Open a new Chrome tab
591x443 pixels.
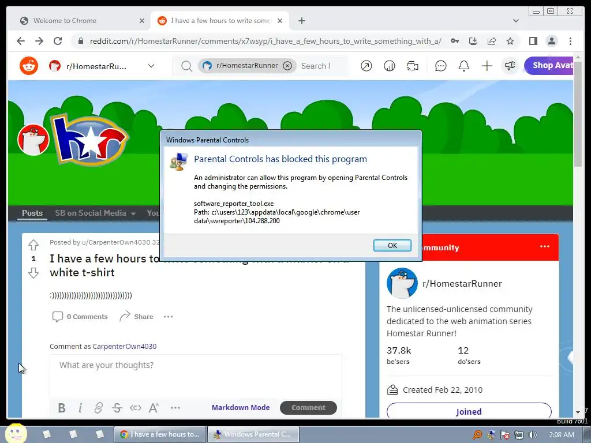(301, 21)
